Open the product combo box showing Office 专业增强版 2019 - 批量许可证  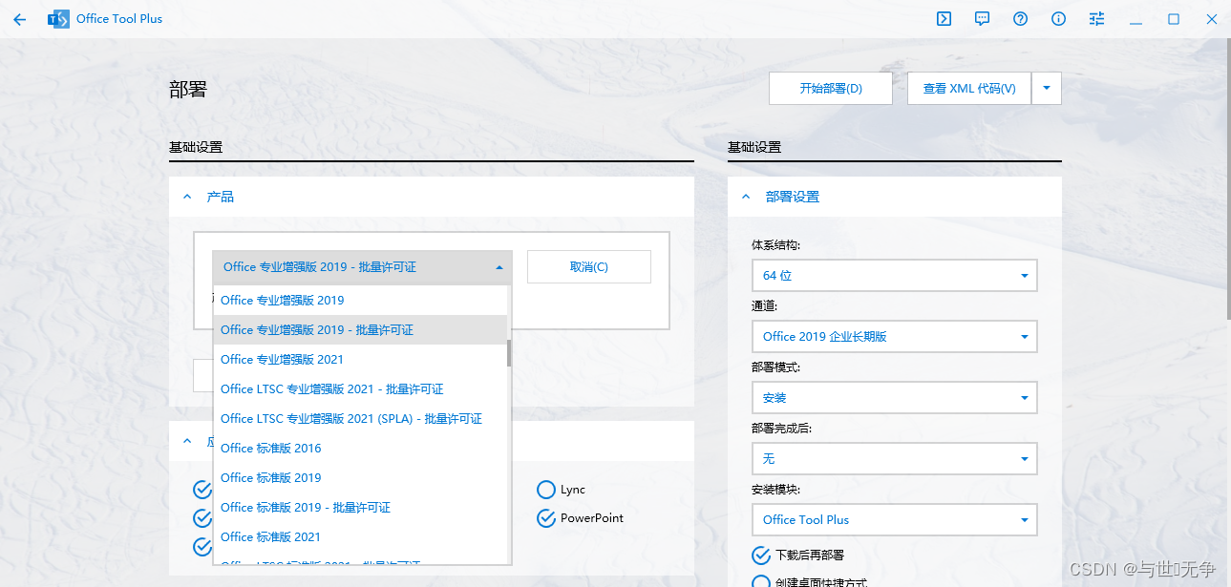click(x=362, y=267)
